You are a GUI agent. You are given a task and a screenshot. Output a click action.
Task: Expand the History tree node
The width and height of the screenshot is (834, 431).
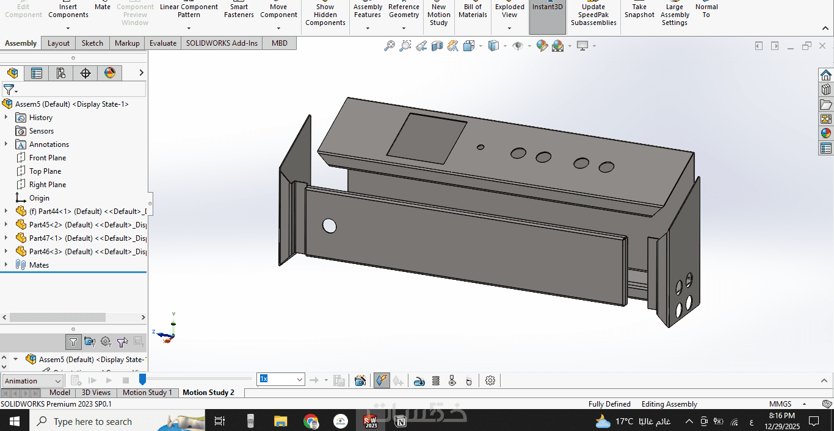click(6, 118)
